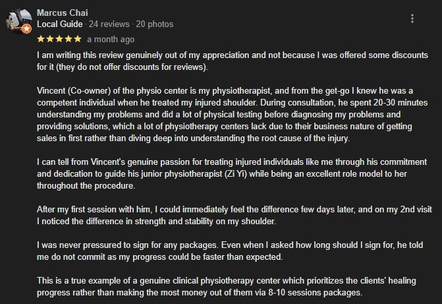The height and width of the screenshot is (304, 442).
Task: View the reviewer's 20 photos
Action: click(x=154, y=24)
